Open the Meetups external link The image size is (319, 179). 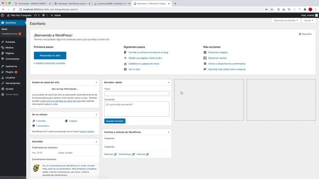(x=110, y=154)
